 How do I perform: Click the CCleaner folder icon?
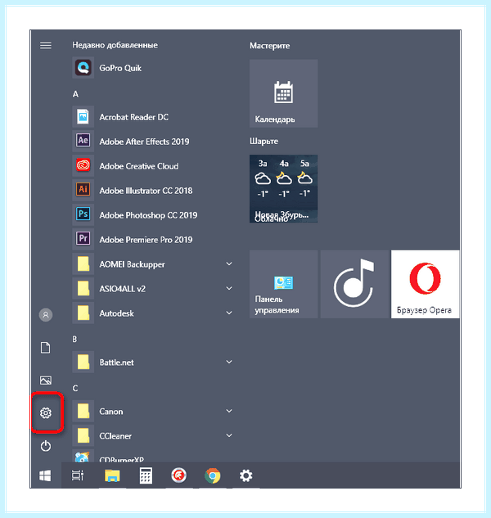click(x=83, y=435)
